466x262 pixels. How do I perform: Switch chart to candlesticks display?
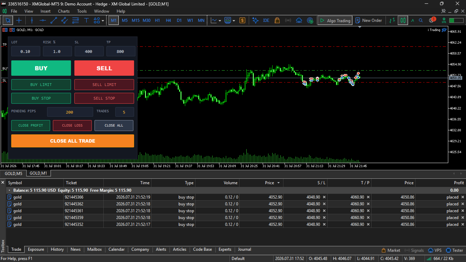403,20
